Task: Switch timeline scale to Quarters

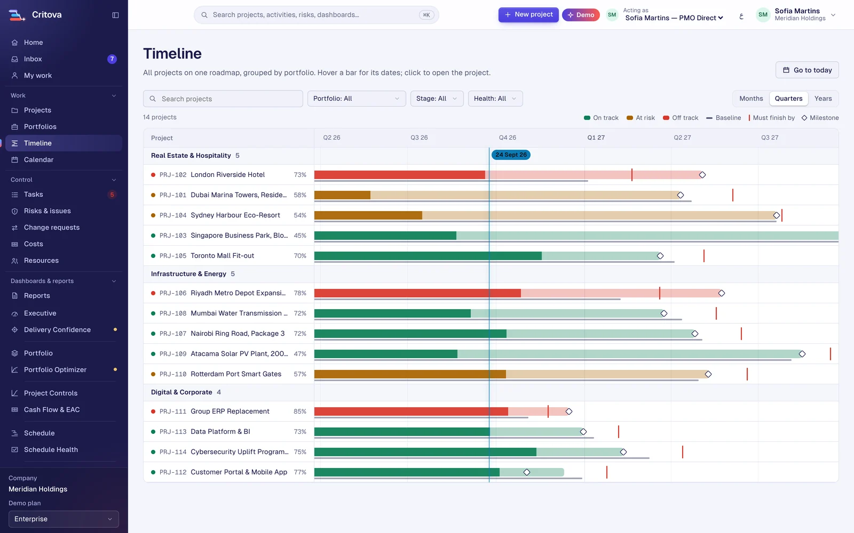Action: (x=788, y=99)
